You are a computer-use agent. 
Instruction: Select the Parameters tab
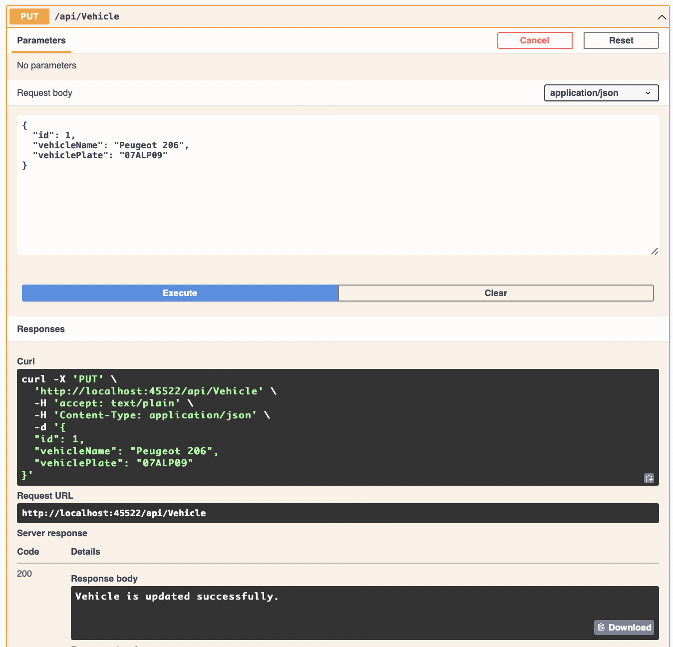click(x=41, y=40)
